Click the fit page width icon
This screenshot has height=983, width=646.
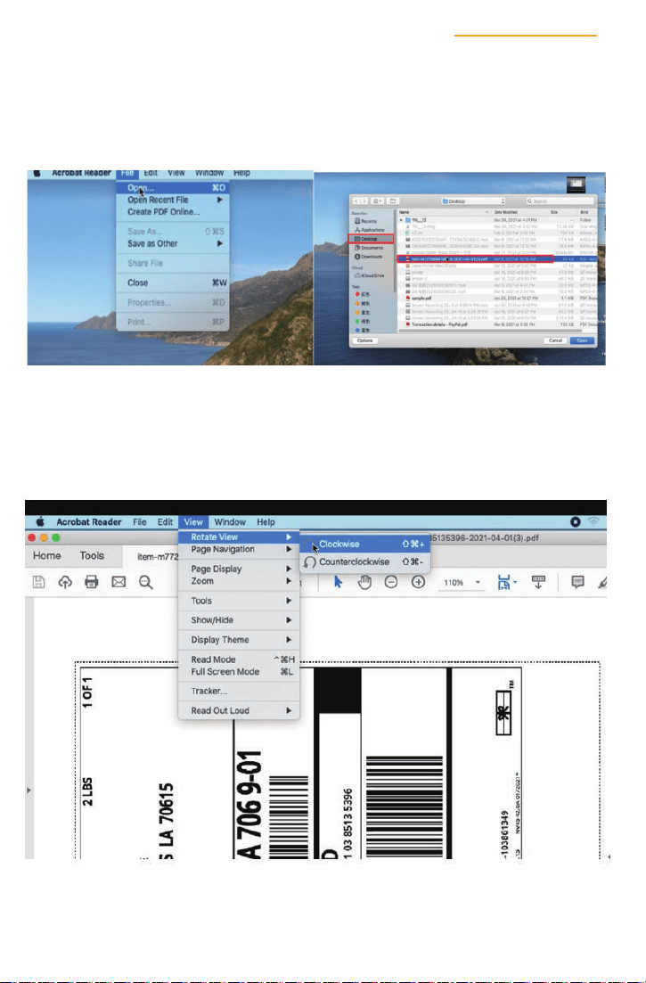(503, 582)
